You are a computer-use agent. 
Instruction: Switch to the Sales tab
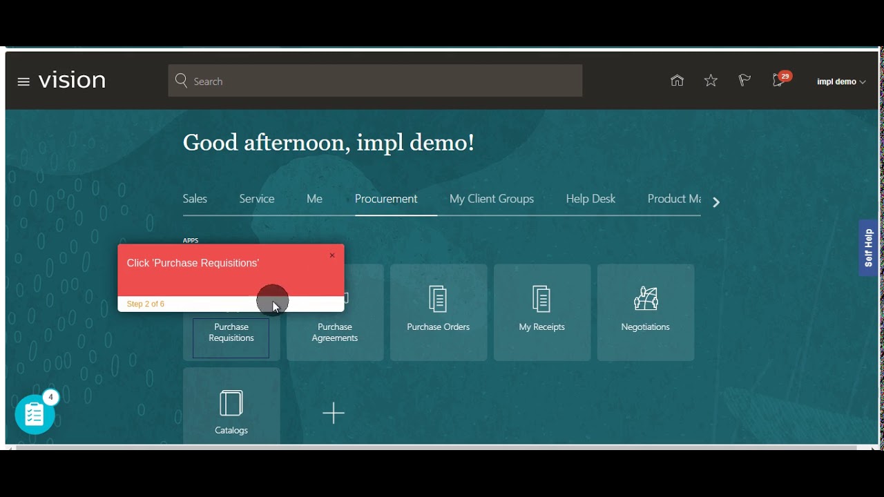coord(195,199)
